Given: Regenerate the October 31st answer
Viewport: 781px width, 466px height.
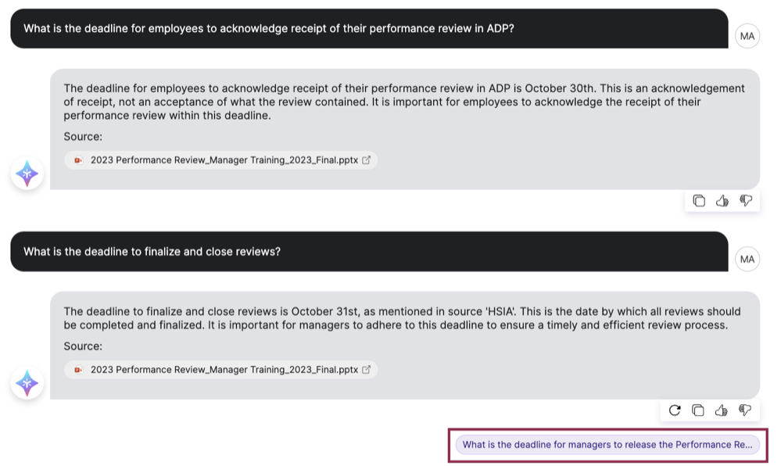Looking at the screenshot, I should (x=675, y=410).
